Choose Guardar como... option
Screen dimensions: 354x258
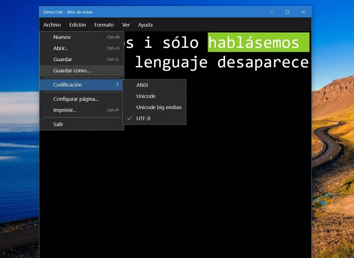(71, 70)
